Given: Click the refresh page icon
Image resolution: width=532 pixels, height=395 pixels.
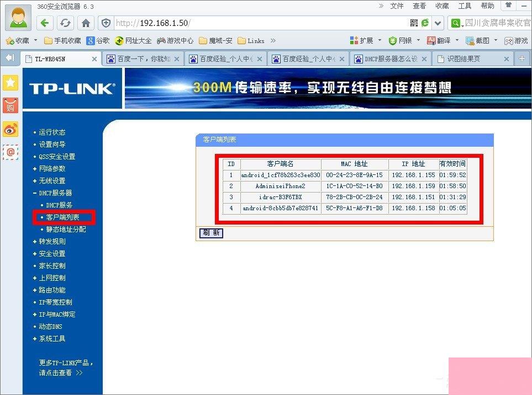Looking at the screenshot, I should [65, 23].
